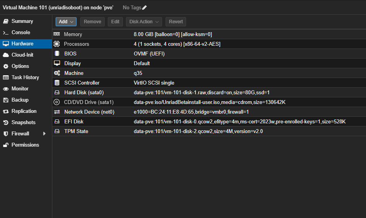Viewport: 366px width, 218px height.
Task: Select the 'Hard Disk (sata0)' row label
Action: [84, 93]
